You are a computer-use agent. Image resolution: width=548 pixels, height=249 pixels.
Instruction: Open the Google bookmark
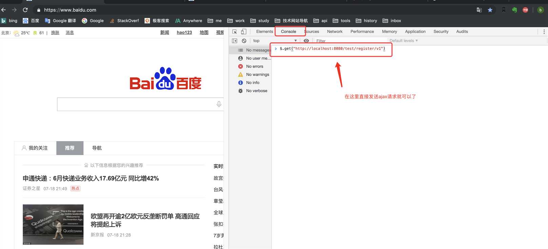(93, 21)
